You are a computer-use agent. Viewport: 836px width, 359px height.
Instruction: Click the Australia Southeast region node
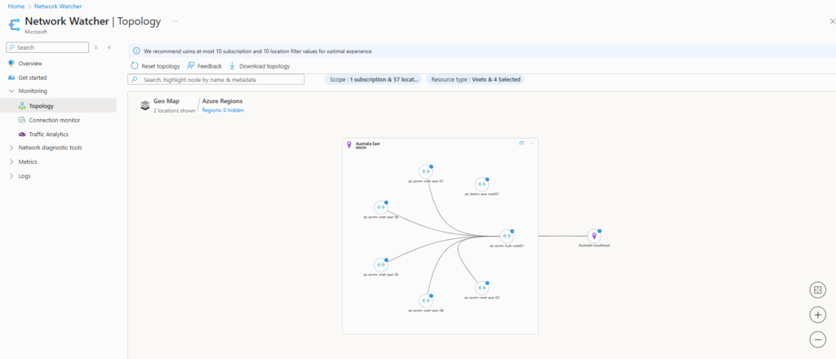(x=594, y=235)
